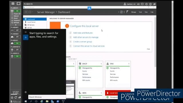Click DHCP tile header

90,64
